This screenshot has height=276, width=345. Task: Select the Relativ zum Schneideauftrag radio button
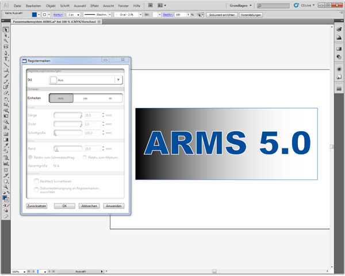(30, 157)
